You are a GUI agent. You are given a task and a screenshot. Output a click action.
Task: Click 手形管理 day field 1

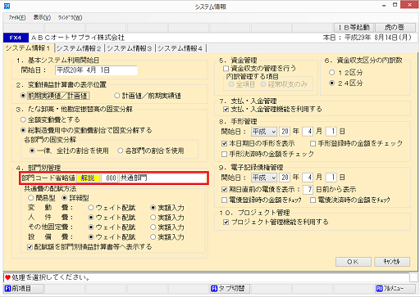click(331, 132)
